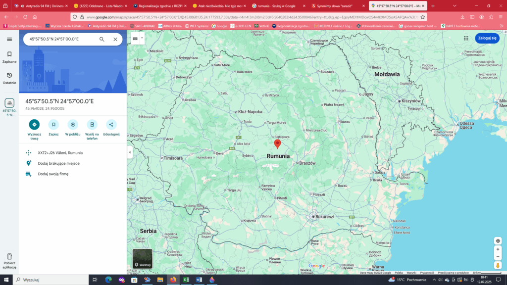Click Dodaj swoją firmę

53,174
